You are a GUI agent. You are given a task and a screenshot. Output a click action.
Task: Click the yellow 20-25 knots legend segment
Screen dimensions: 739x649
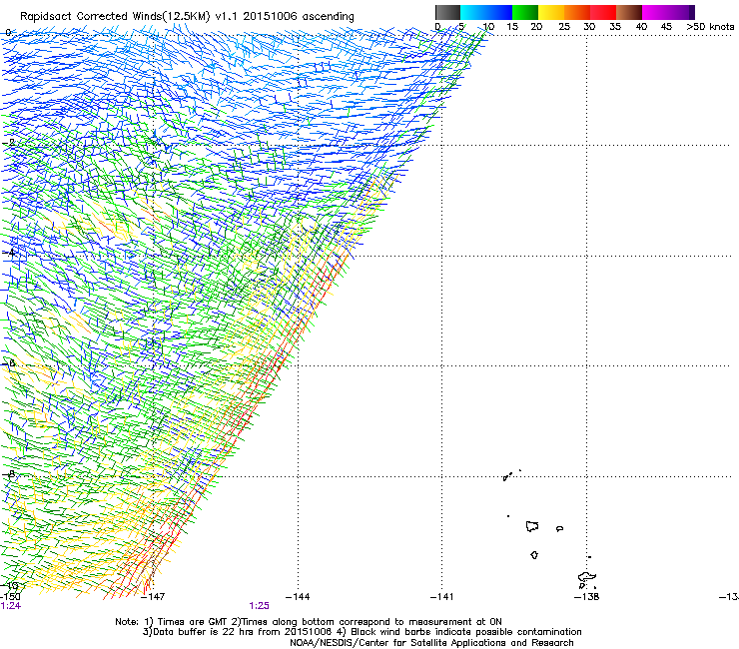[x=551, y=12]
